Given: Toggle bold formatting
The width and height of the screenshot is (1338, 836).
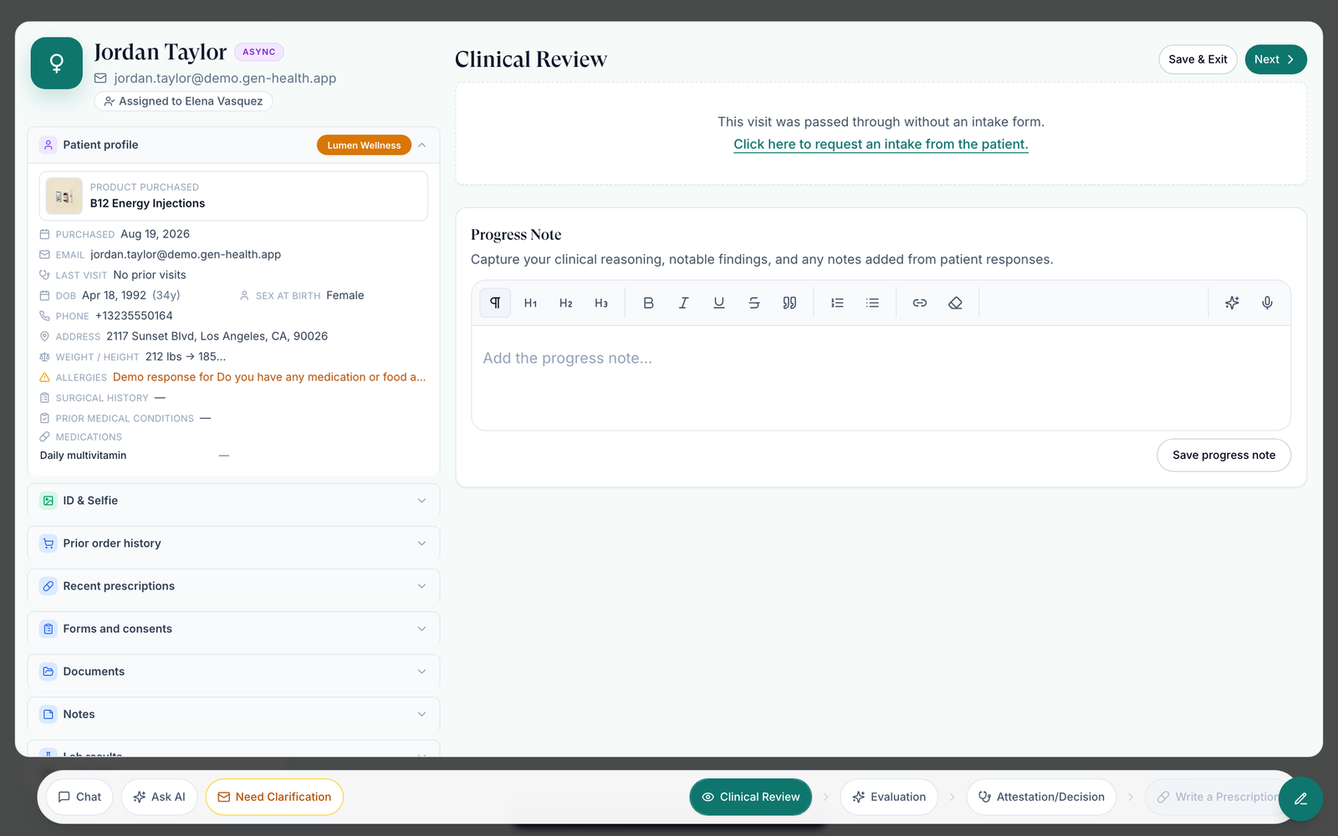Looking at the screenshot, I should 648,303.
